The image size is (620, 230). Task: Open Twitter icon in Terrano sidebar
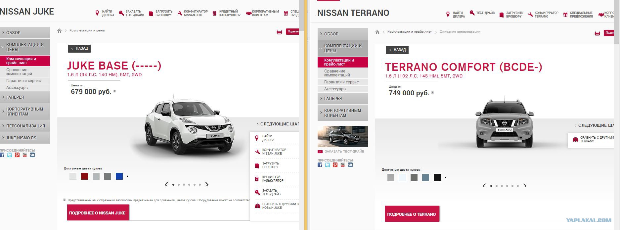pyautogui.click(x=328, y=164)
